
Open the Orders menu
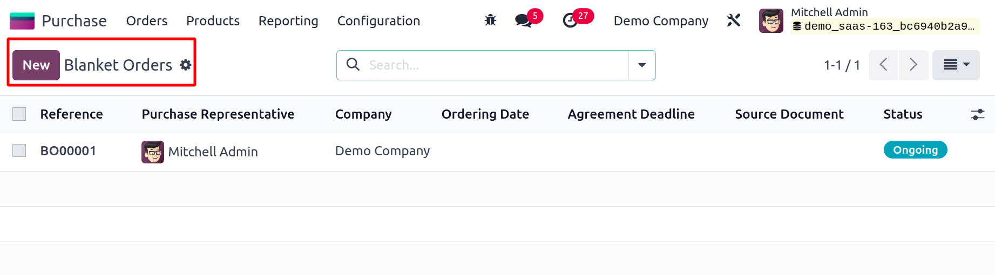point(147,21)
